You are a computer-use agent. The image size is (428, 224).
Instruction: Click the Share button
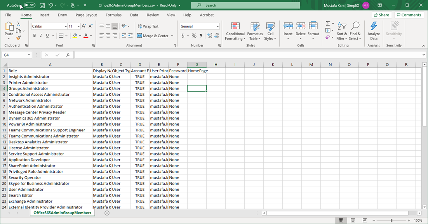tap(381, 15)
